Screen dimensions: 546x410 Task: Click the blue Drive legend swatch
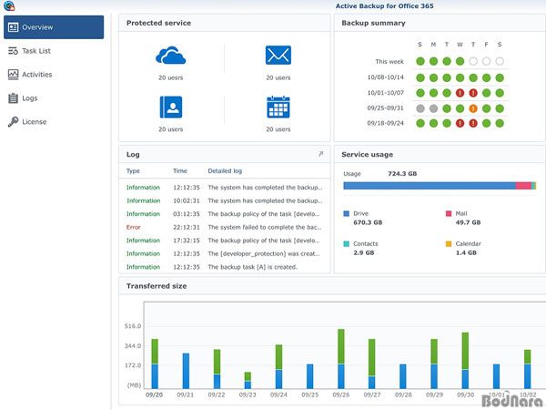(346, 214)
